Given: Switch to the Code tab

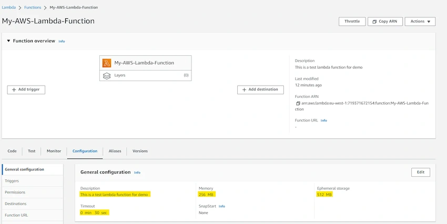Looking at the screenshot, I should click(12, 151).
